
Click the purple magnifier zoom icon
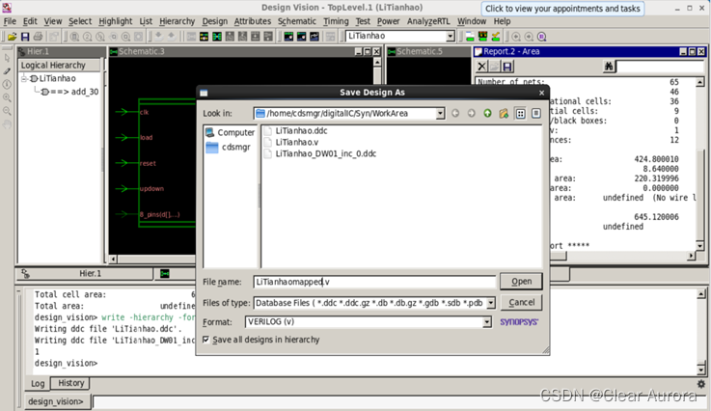542,37
